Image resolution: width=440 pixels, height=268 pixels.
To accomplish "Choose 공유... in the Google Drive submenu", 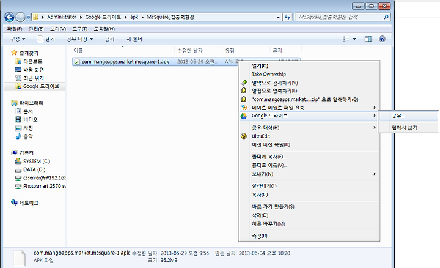I will (408, 116).
